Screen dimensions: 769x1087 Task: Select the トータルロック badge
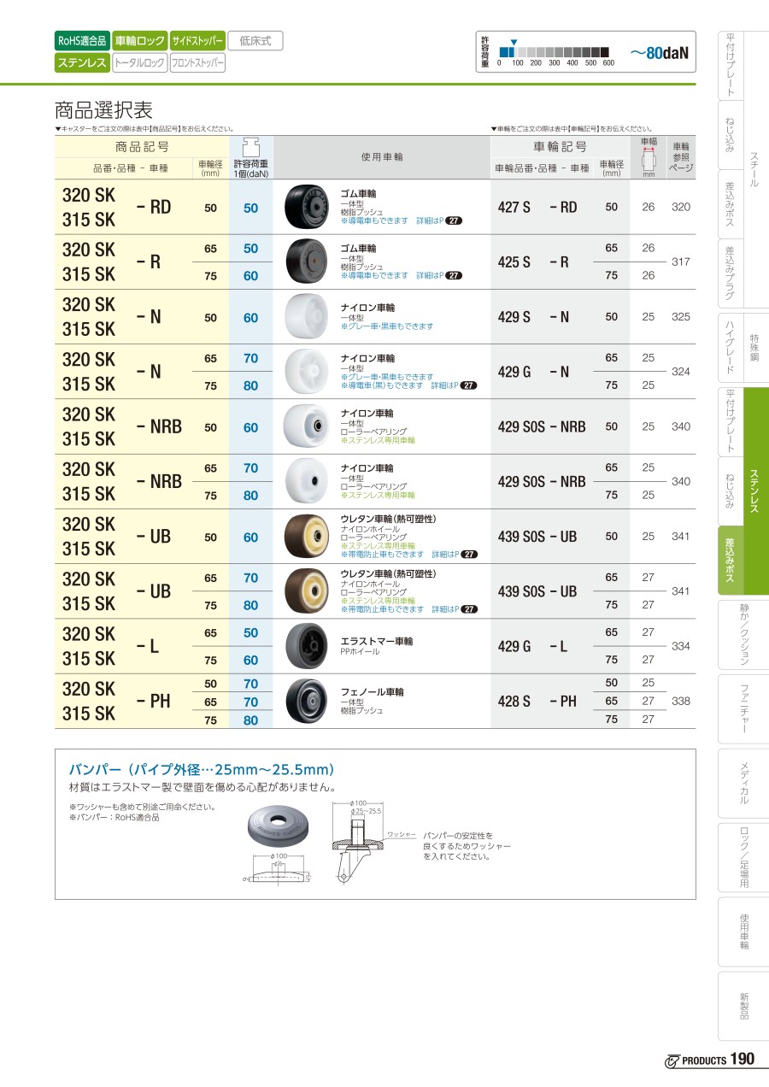pos(139,62)
